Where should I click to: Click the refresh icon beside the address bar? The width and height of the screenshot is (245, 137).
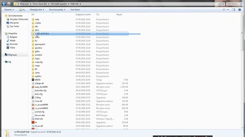coord(223,4)
